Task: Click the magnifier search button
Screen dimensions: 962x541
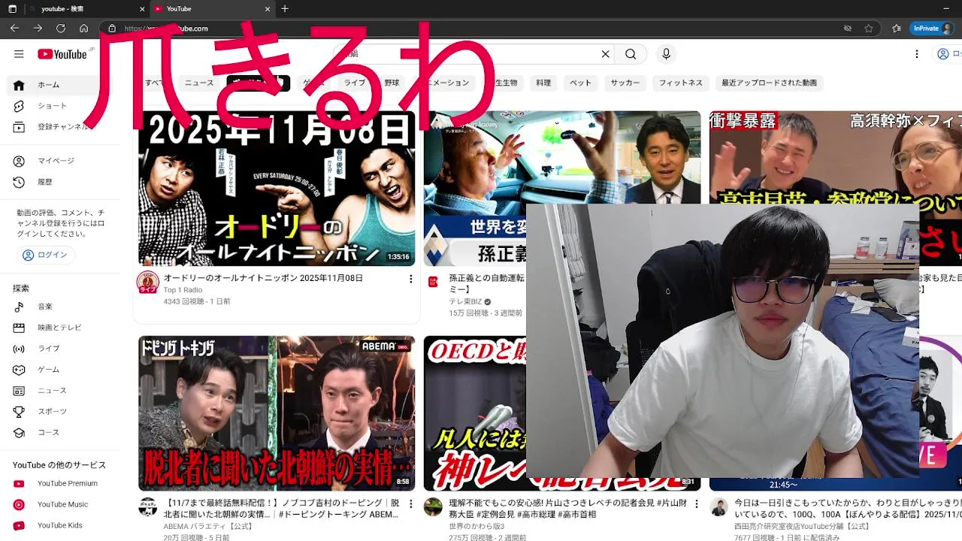Action: point(631,54)
